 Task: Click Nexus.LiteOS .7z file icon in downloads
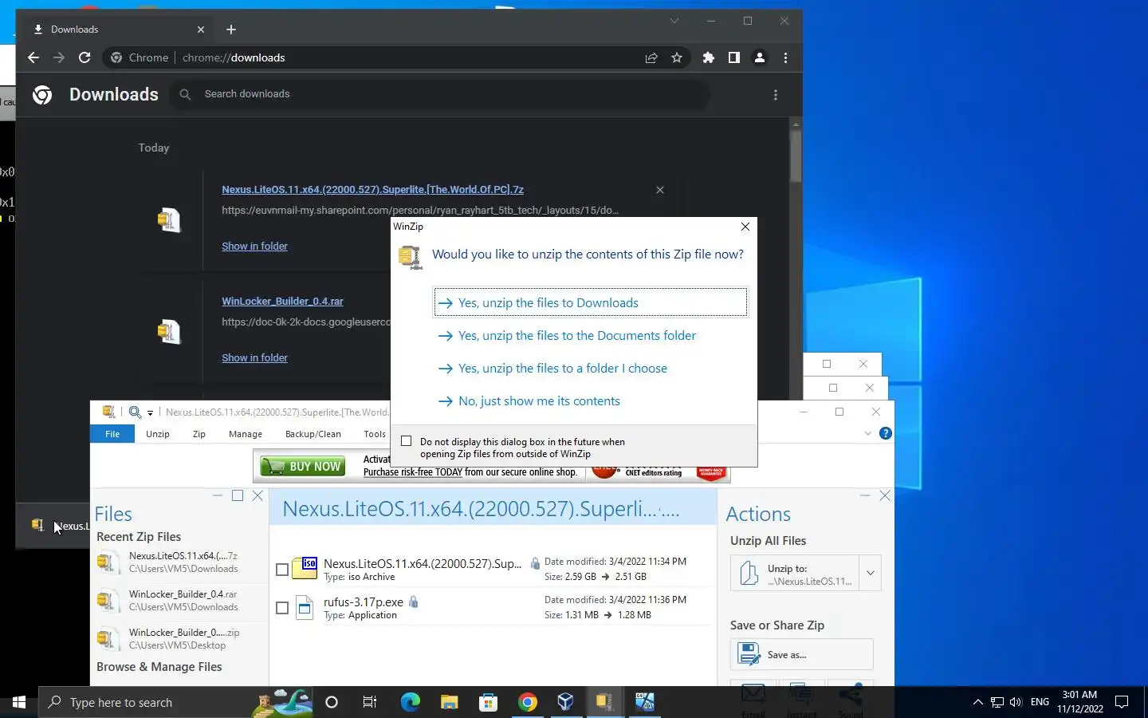(x=168, y=219)
